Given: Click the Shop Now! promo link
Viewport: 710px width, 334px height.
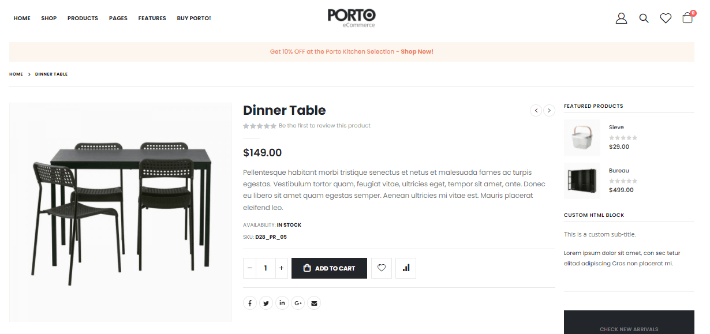Looking at the screenshot, I should [417, 52].
